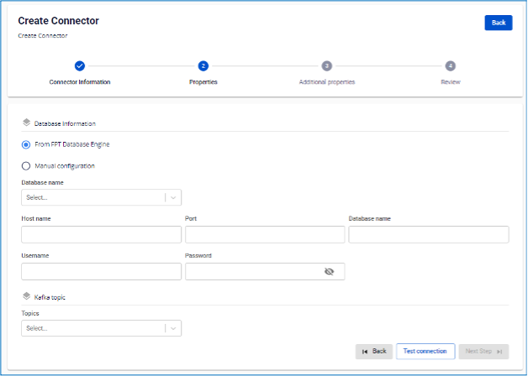Toggle password visibility eye icon
Screen dimensions: 528x376
329,271
